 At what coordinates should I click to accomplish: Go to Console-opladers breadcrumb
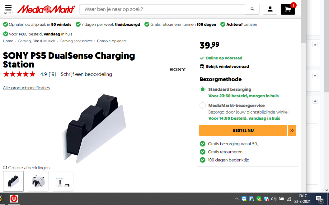click(112, 41)
